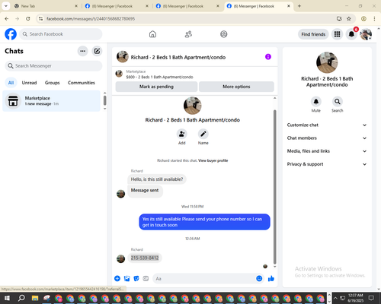Click the chat list scrollbar
Image resolution: width=381 pixels, height=304 pixels.
(x=104, y=100)
